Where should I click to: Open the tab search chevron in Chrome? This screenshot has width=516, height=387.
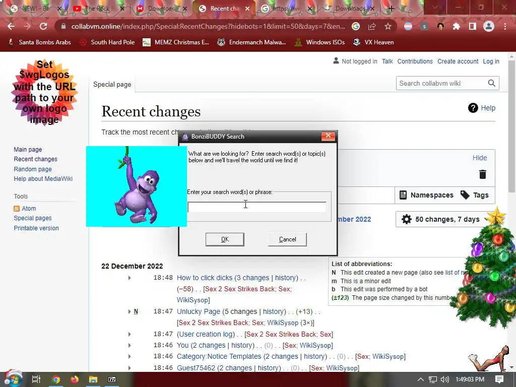click(x=435, y=7)
